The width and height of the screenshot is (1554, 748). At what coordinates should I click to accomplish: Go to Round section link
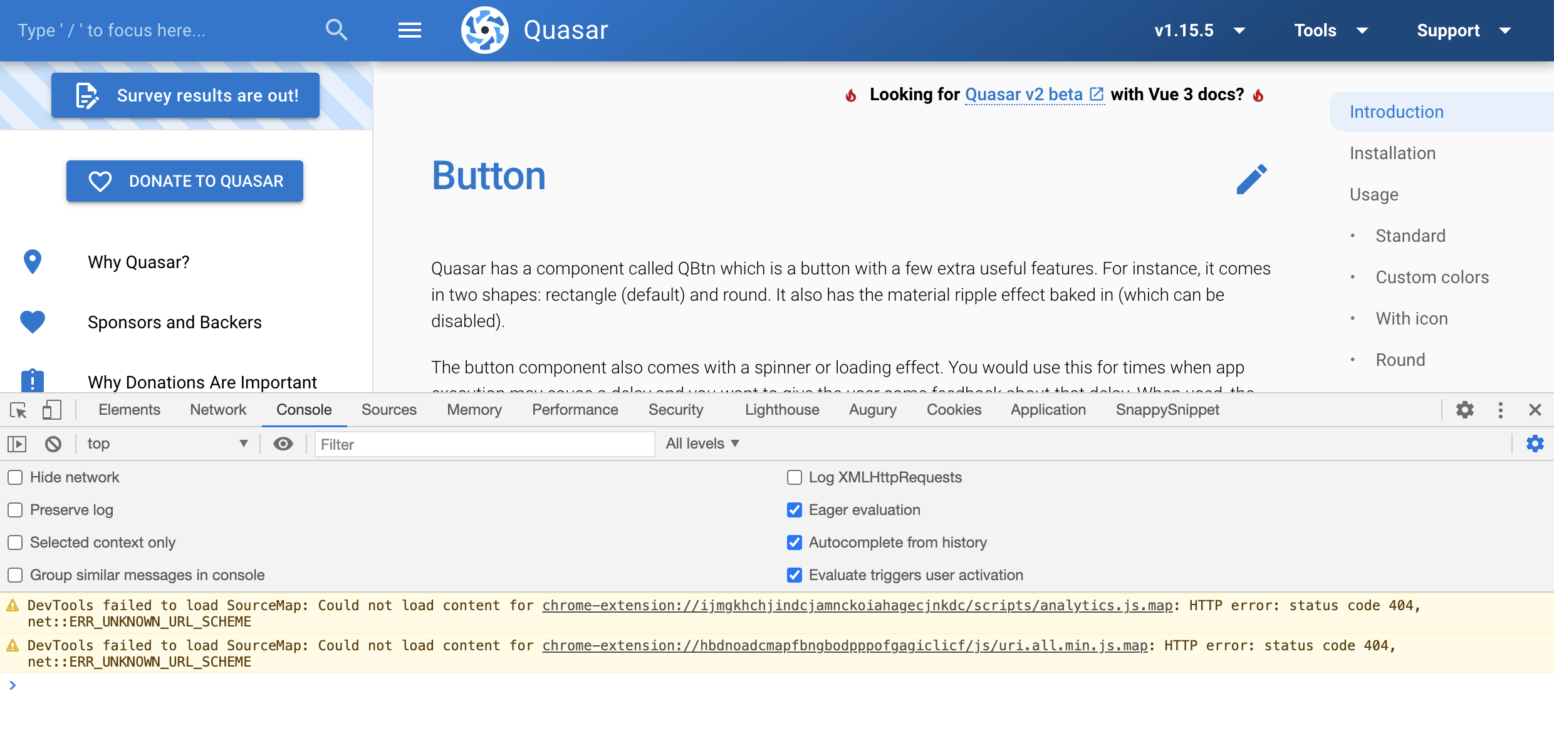coord(1400,360)
